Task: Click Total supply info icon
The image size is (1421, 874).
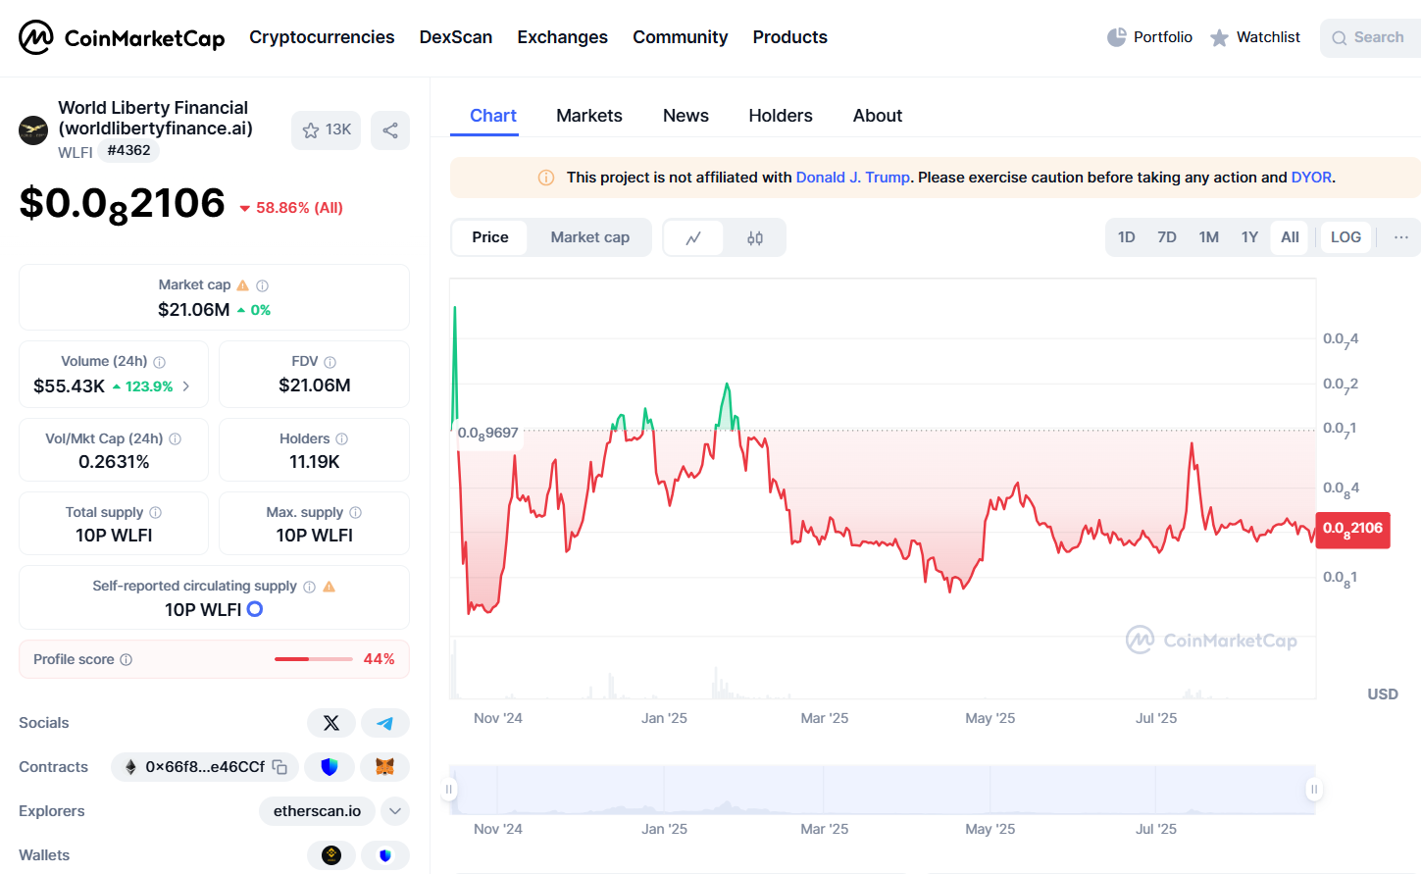Action: click(x=155, y=512)
